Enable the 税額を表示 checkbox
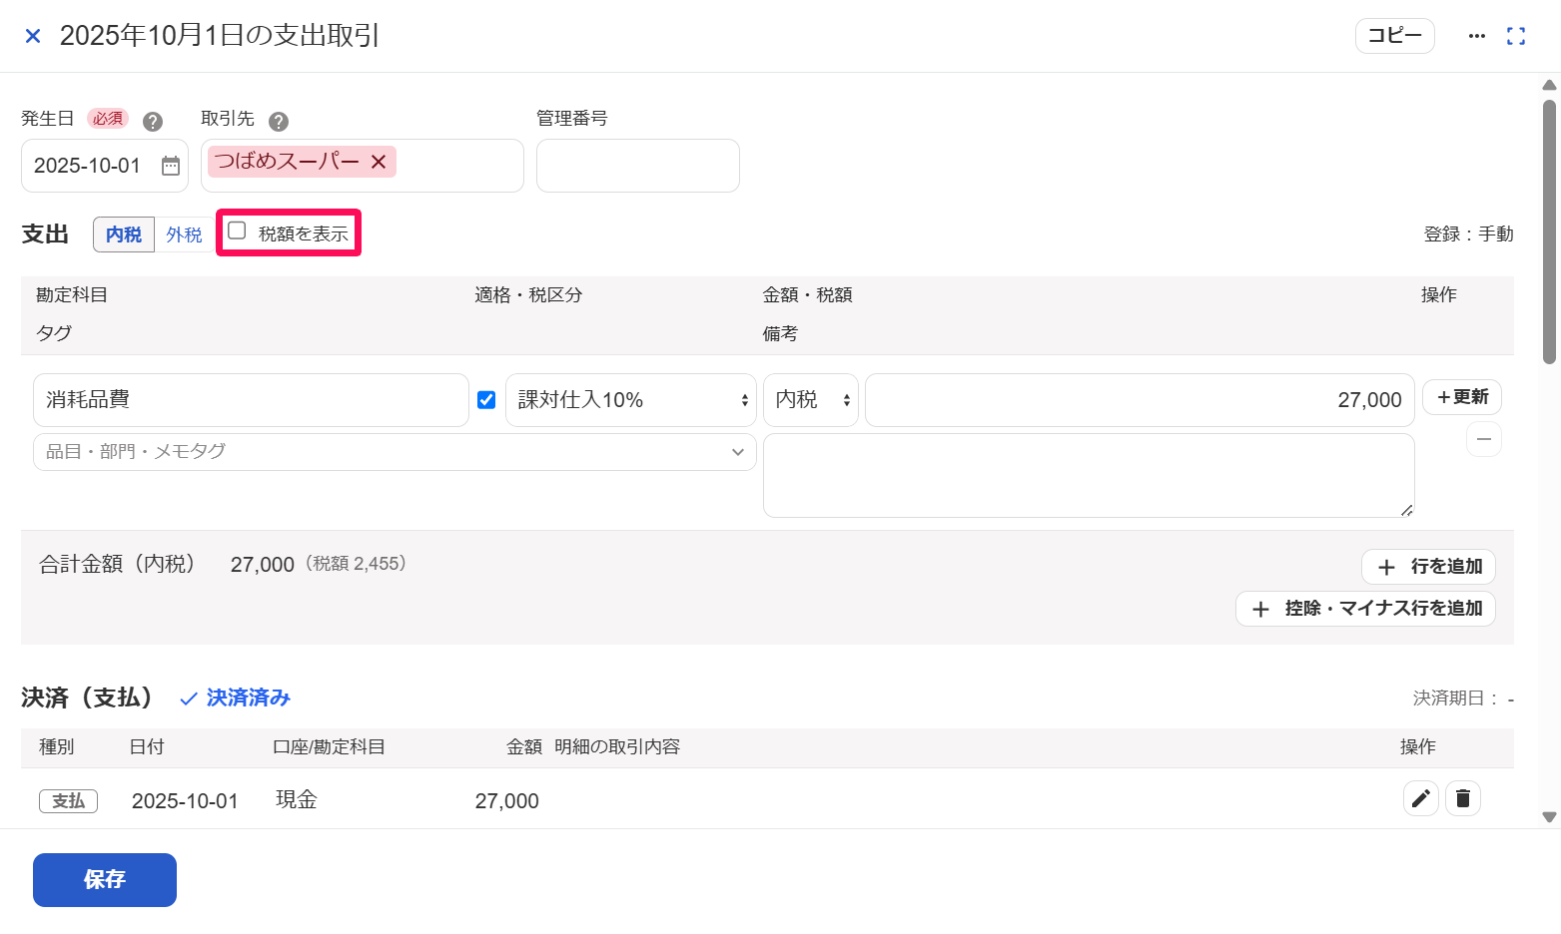1561x934 pixels. point(237,232)
